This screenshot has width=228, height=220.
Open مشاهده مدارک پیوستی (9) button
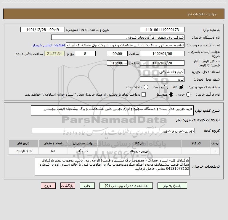click(126, 186)
